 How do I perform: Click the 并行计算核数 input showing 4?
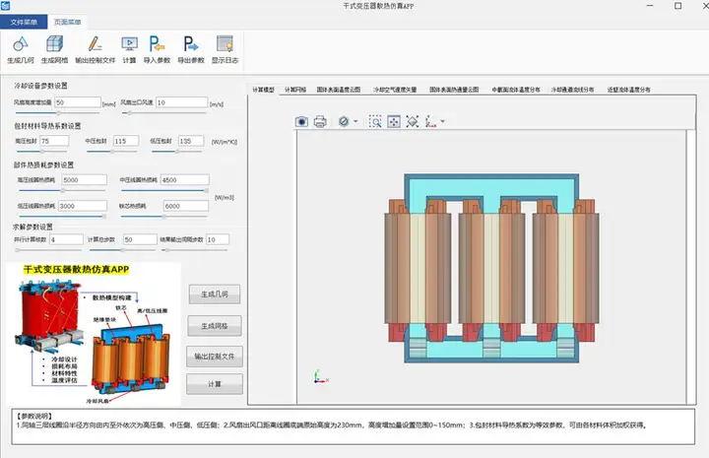point(66,239)
